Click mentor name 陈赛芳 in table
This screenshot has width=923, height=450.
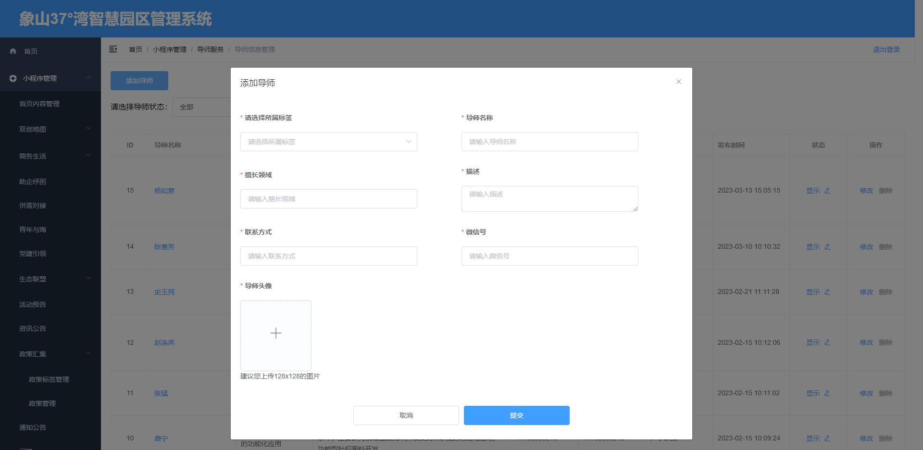(164, 247)
